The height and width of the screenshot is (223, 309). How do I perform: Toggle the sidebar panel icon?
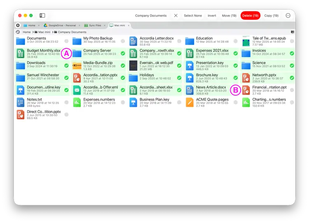[x=42, y=16]
